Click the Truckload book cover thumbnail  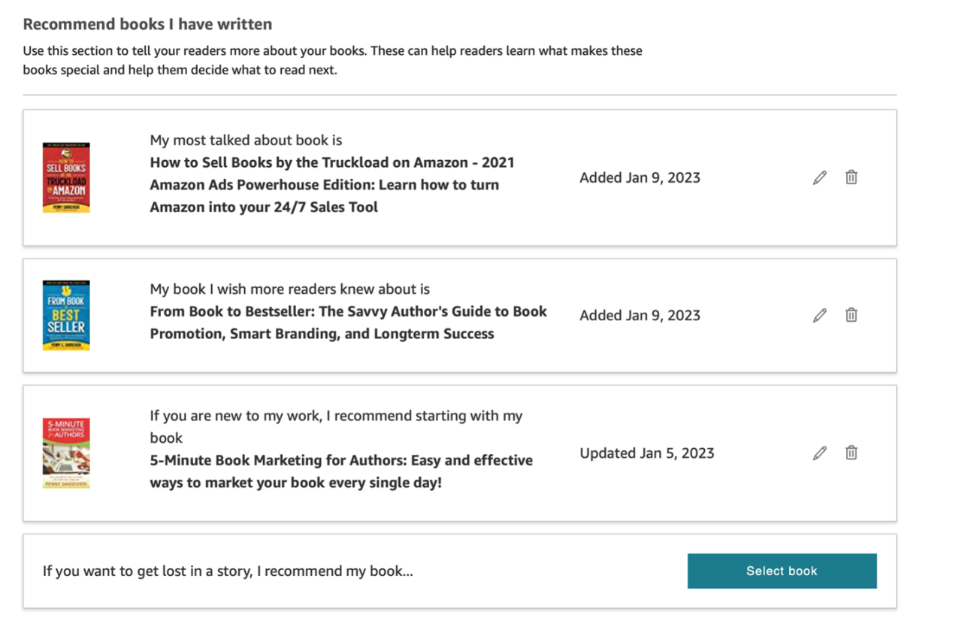point(65,177)
